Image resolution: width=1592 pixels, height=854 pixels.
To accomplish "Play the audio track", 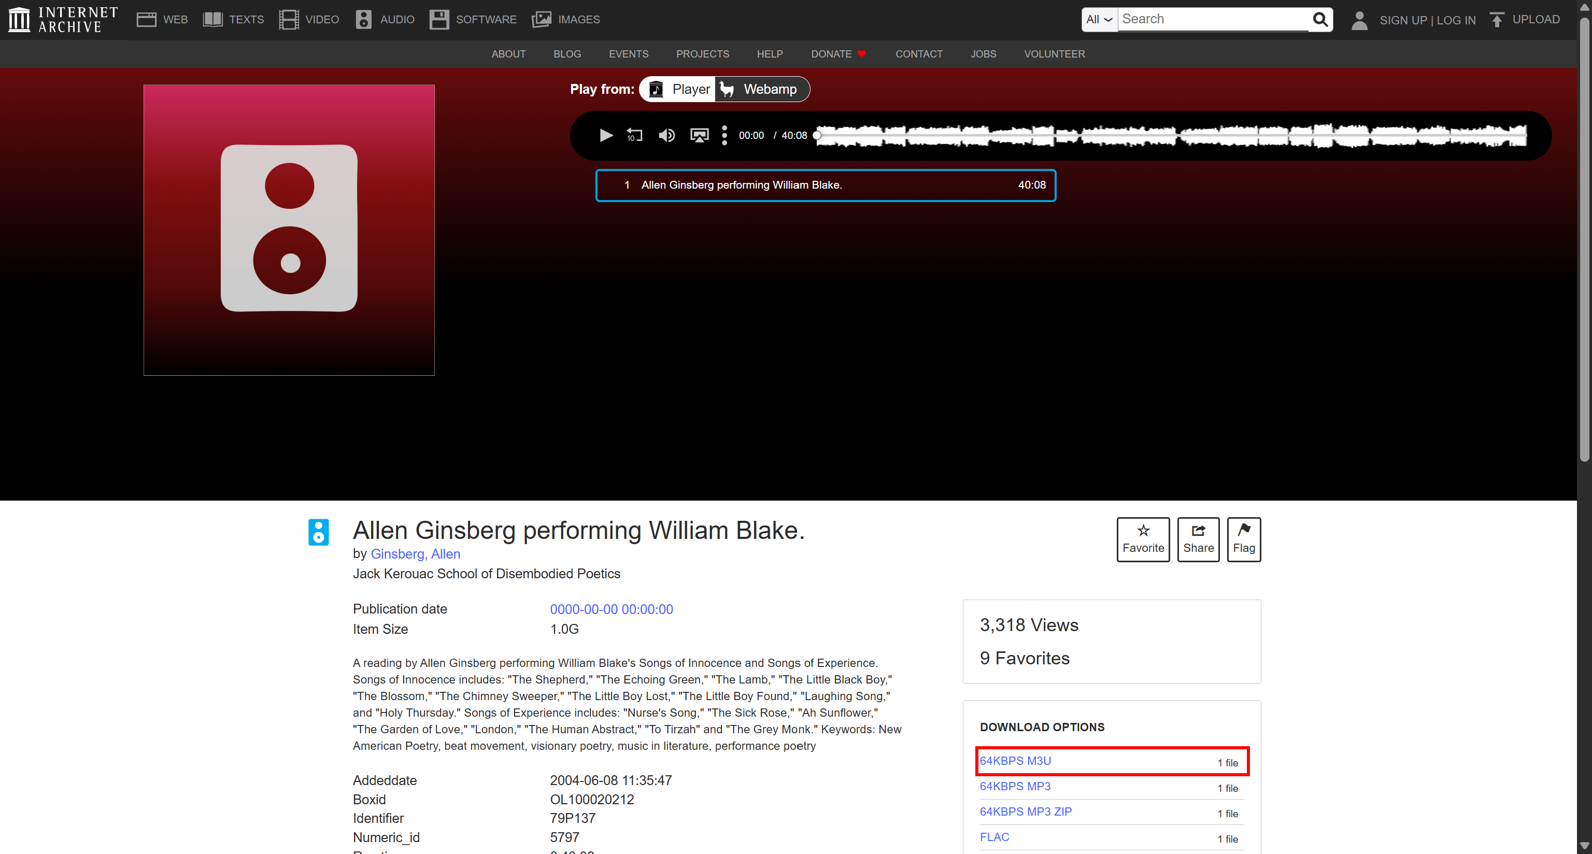I will (x=606, y=135).
